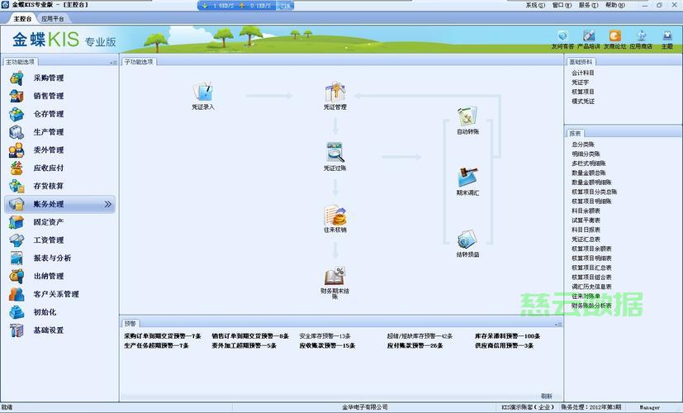Screen dimensions: 683x413
Task: Select 基础设置 module icon
Action: 17,330
